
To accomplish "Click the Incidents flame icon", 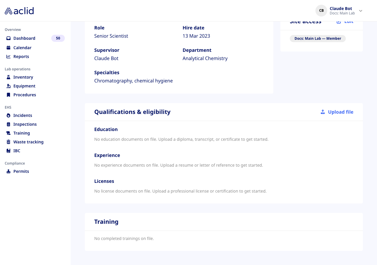I will click(x=9, y=115).
